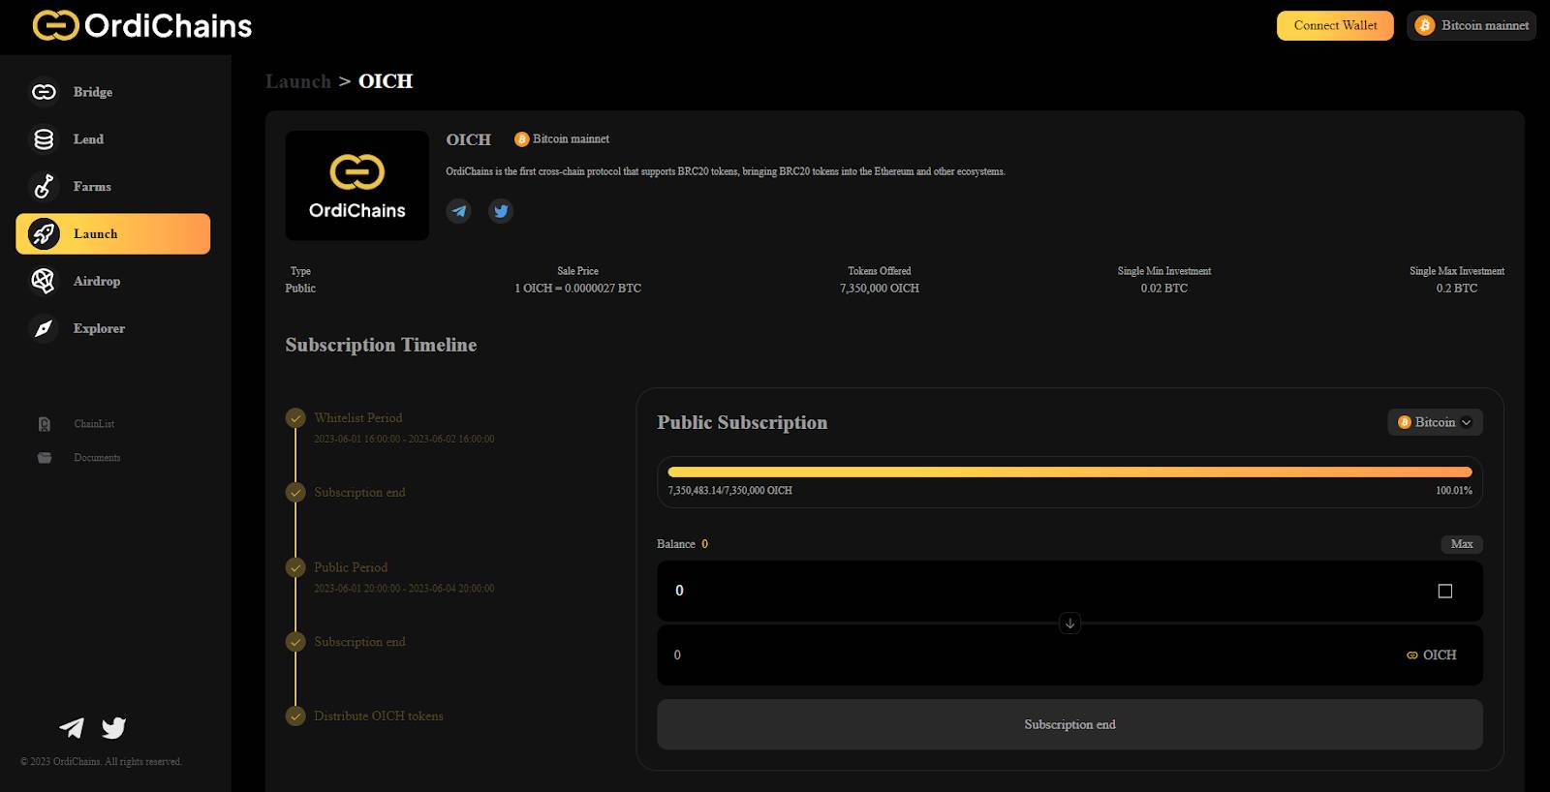This screenshot has height=792, width=1550.
Task: Open Twitter from the sidebar footer
Action: (x=114, y=728)
